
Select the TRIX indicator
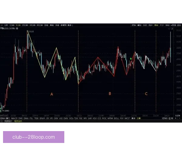(36, 118)
